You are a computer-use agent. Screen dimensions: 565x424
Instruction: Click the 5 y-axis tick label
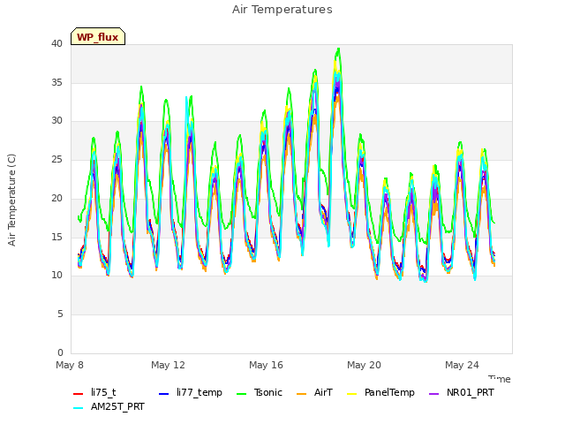click(x=60, y=314)
